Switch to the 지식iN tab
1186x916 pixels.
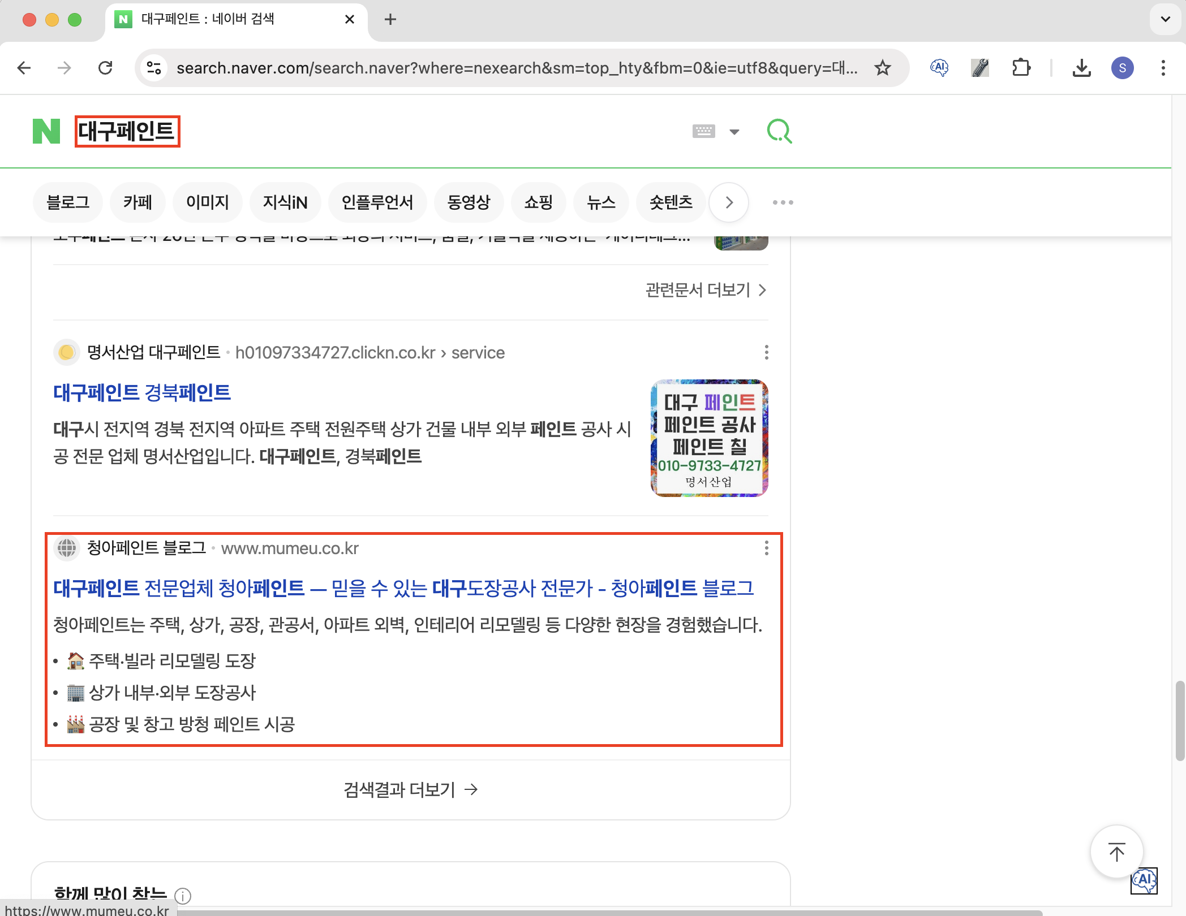point(285,202)
